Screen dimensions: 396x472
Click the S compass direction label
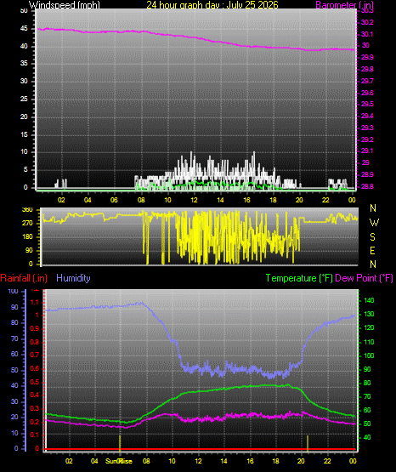click(x=372, y=237)
